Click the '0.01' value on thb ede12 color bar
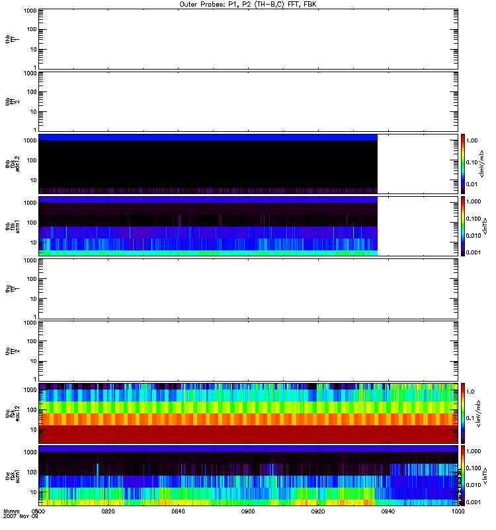Viewport: 496px width, 530px height. (x=472, y=184)
